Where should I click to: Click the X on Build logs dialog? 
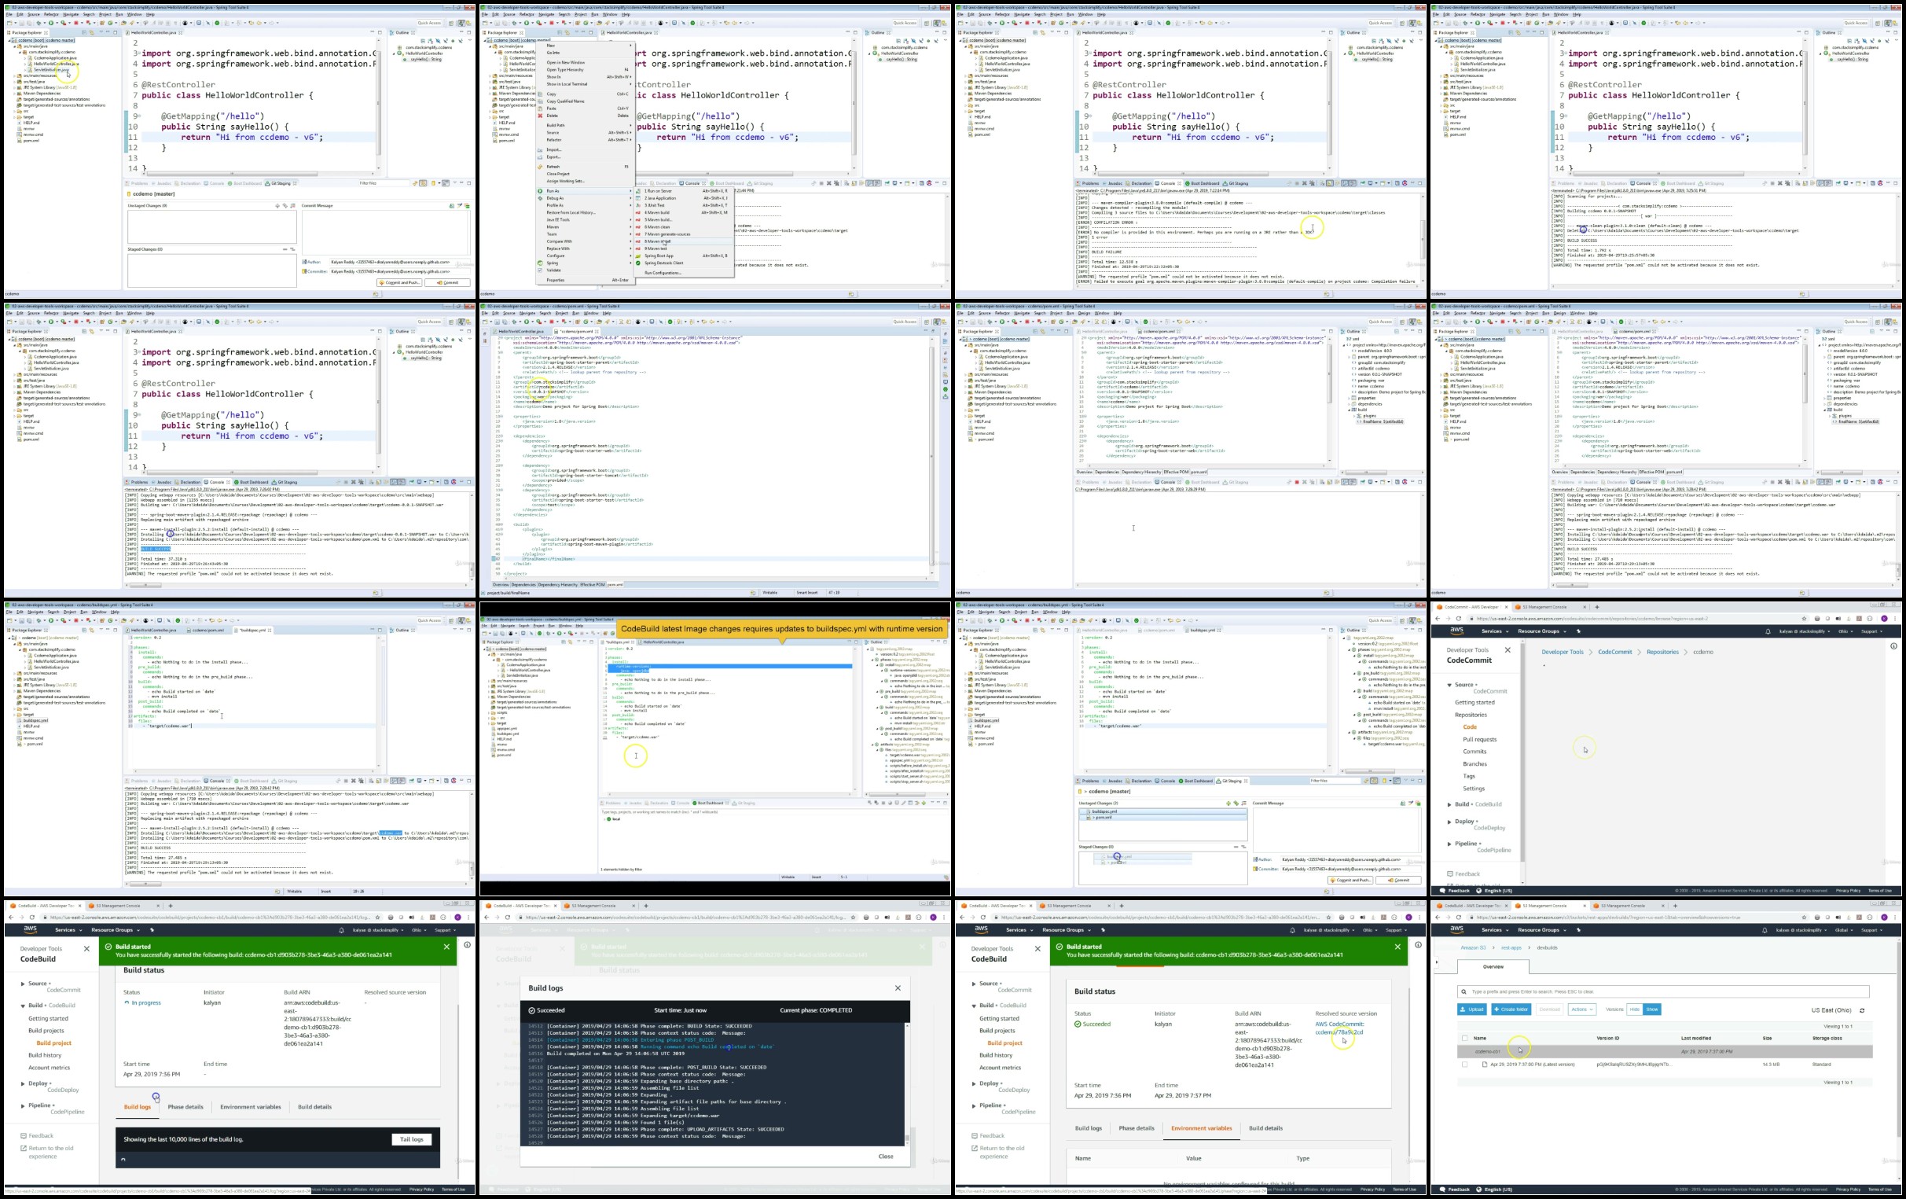pos(898,988)
